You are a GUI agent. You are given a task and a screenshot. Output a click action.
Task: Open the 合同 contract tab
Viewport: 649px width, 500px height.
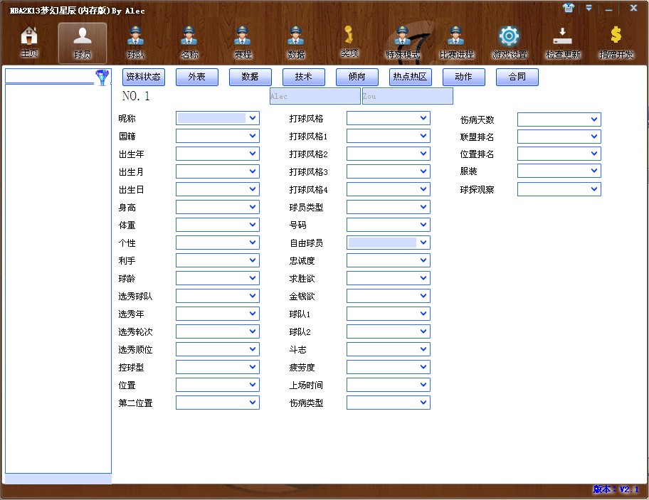coord(517,77)
